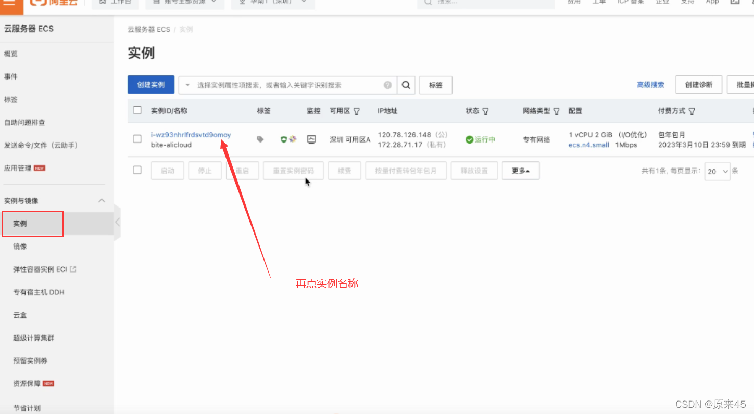Click the public IP 120.78.126.148

[x=405, y=135]
